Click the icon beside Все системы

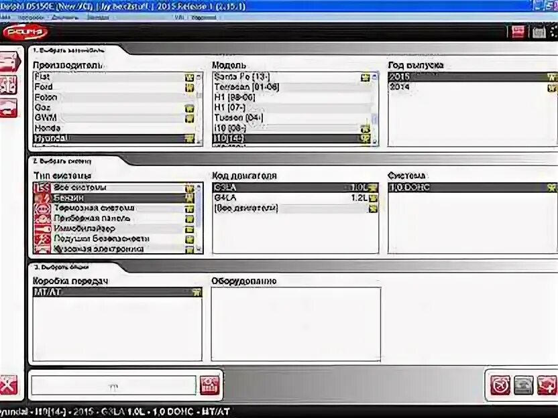(42, 188)
